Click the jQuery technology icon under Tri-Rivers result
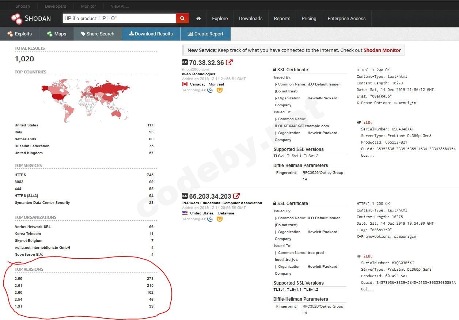The height and width of the screenshot is (320, 459). click(x=210, y=219)
